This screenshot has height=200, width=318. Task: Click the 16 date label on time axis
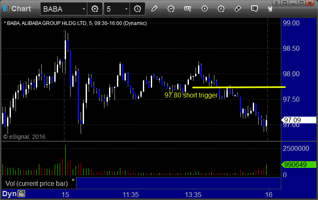pos(269,195)
